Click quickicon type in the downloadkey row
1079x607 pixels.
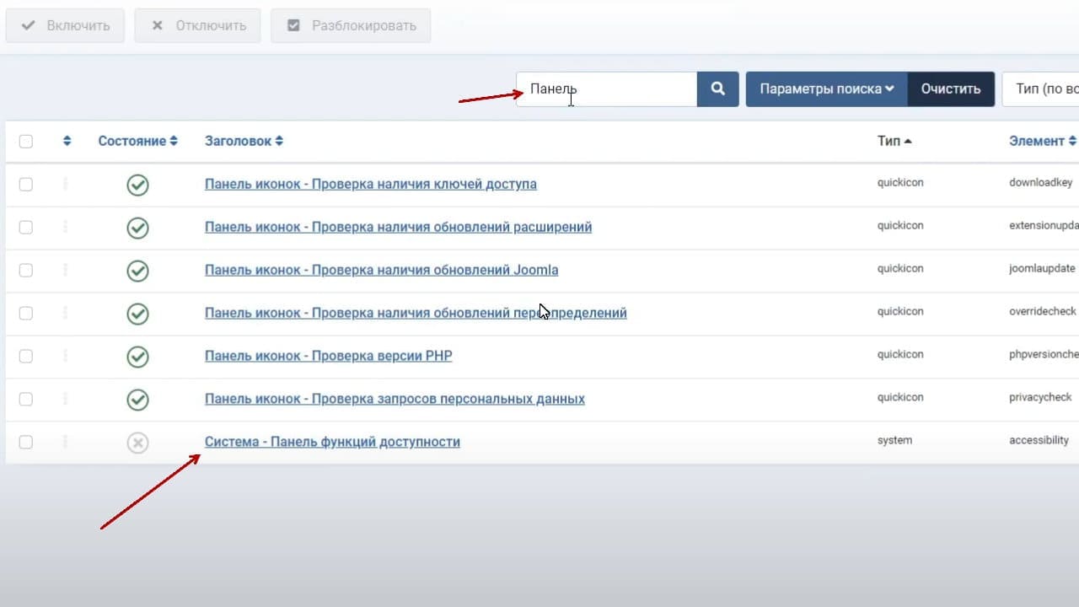click(900, 183)
